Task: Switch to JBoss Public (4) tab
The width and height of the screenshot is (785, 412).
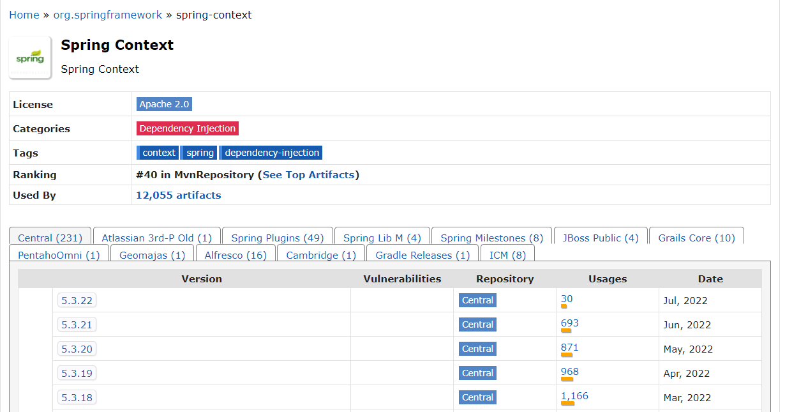Action: (x=601, y=238)
